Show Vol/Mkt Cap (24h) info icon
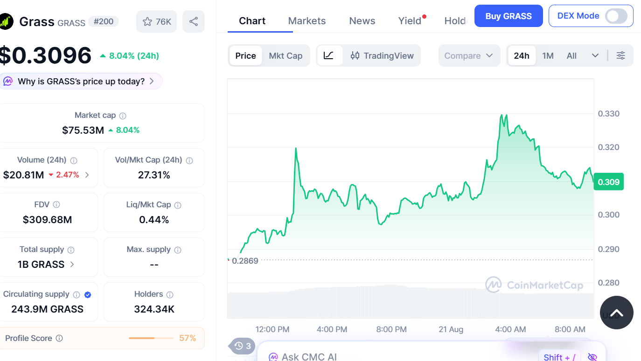641x361 pixels. click(x=189, y=160)
